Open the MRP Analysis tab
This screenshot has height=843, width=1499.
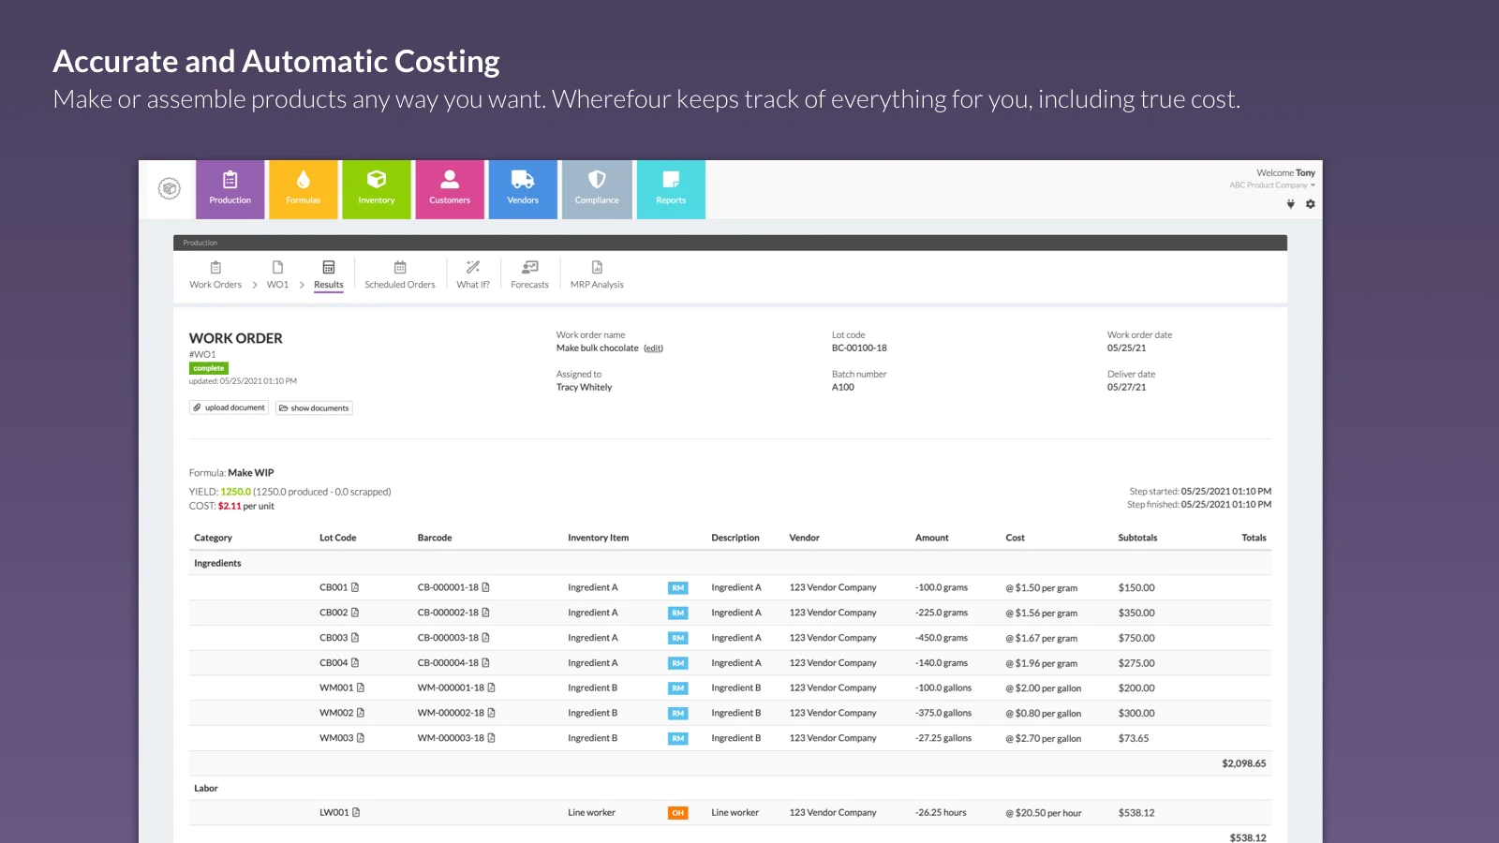[x=597, y=275]
